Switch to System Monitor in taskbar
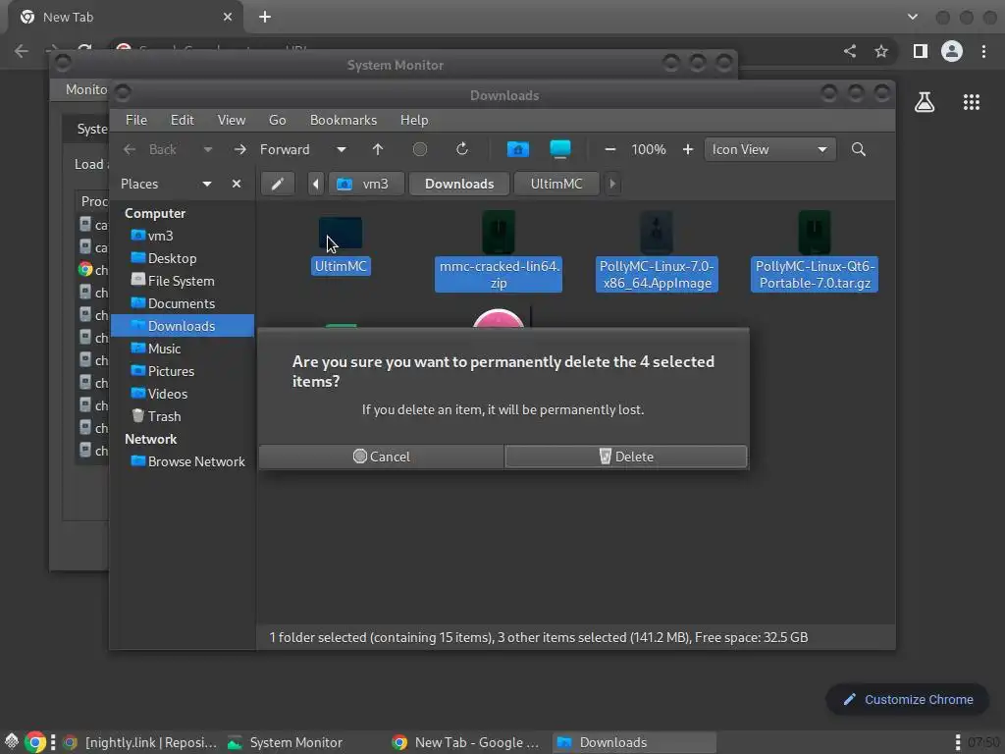Viewport: 1005px width, 754px height. coord(286,742)
